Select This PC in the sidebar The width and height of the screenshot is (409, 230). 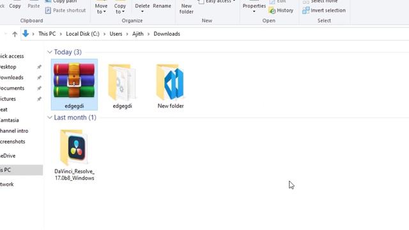click(21, 170)
